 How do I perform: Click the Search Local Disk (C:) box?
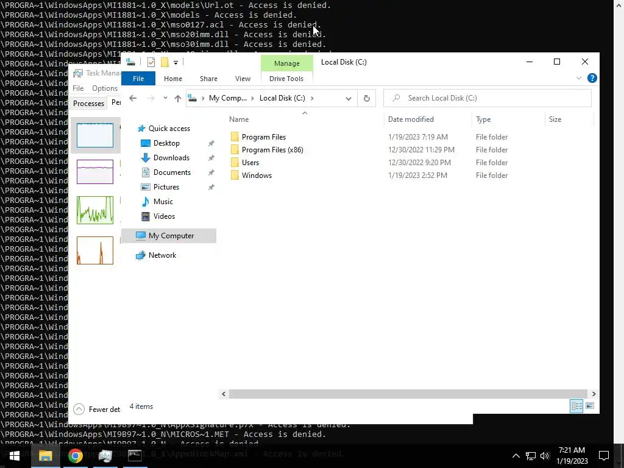[x=487, y=98]
